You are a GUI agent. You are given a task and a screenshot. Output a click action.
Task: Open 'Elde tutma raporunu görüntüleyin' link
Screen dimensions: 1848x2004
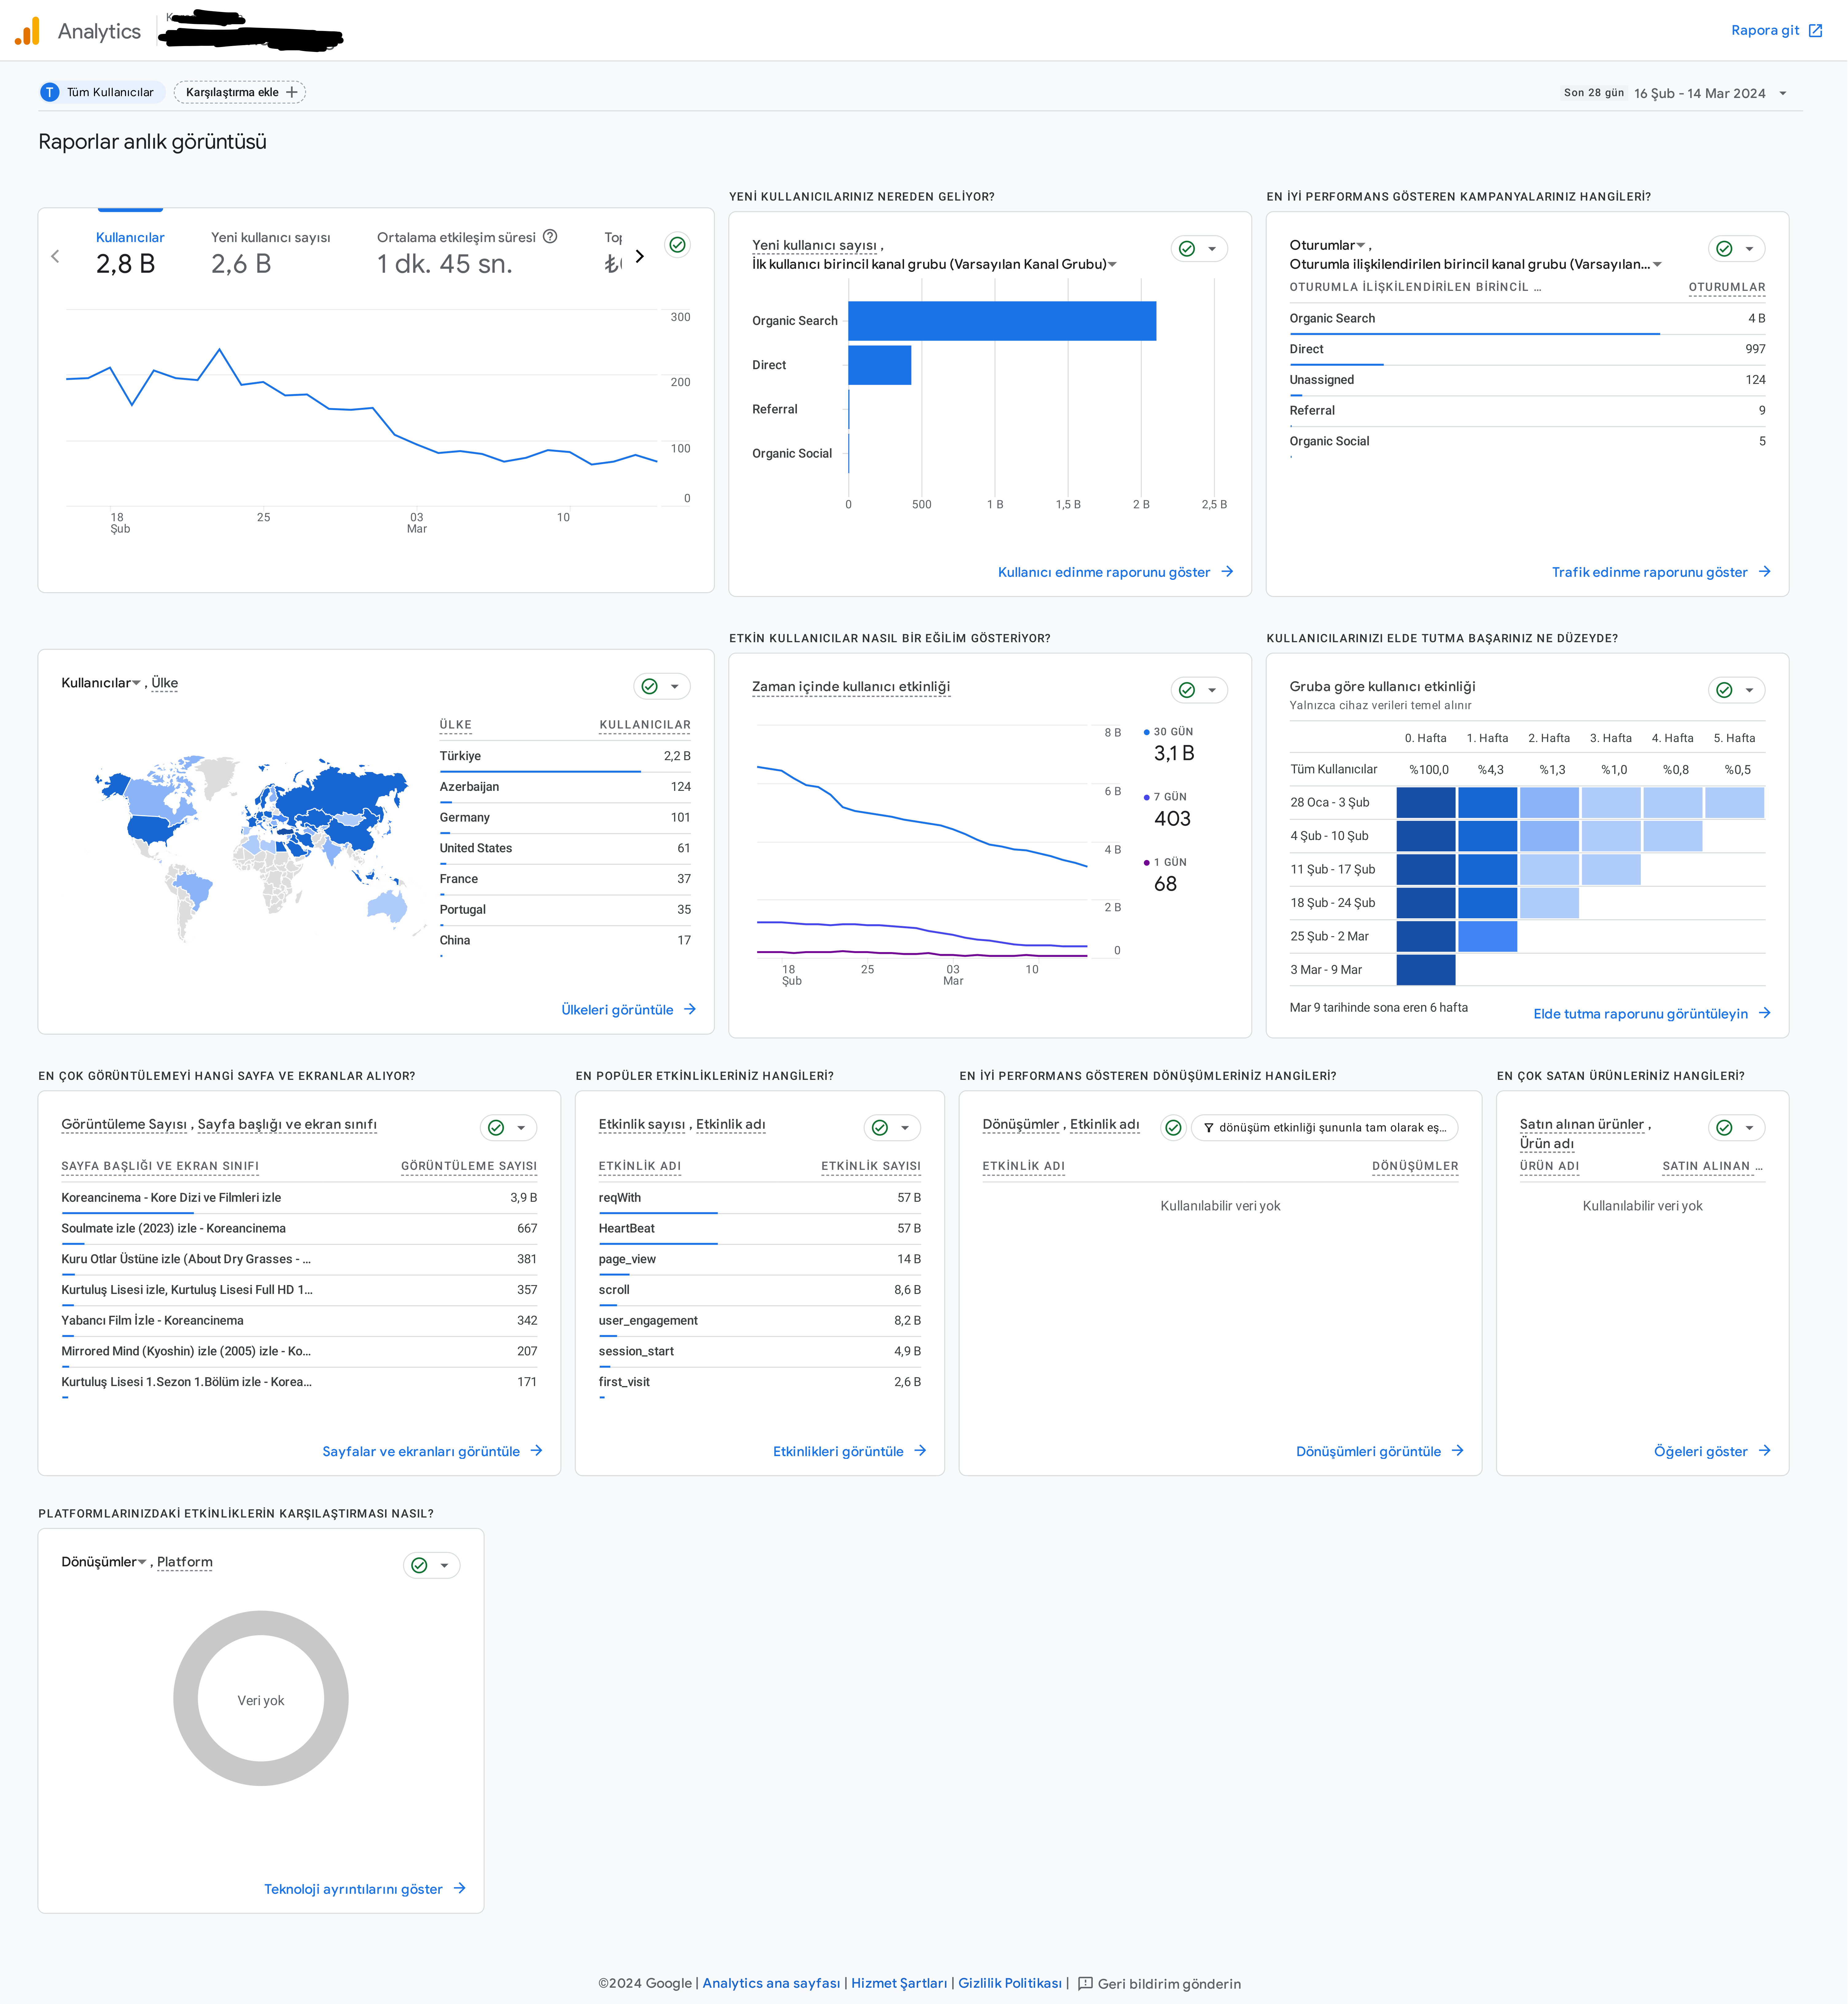pos(1652,1014)
